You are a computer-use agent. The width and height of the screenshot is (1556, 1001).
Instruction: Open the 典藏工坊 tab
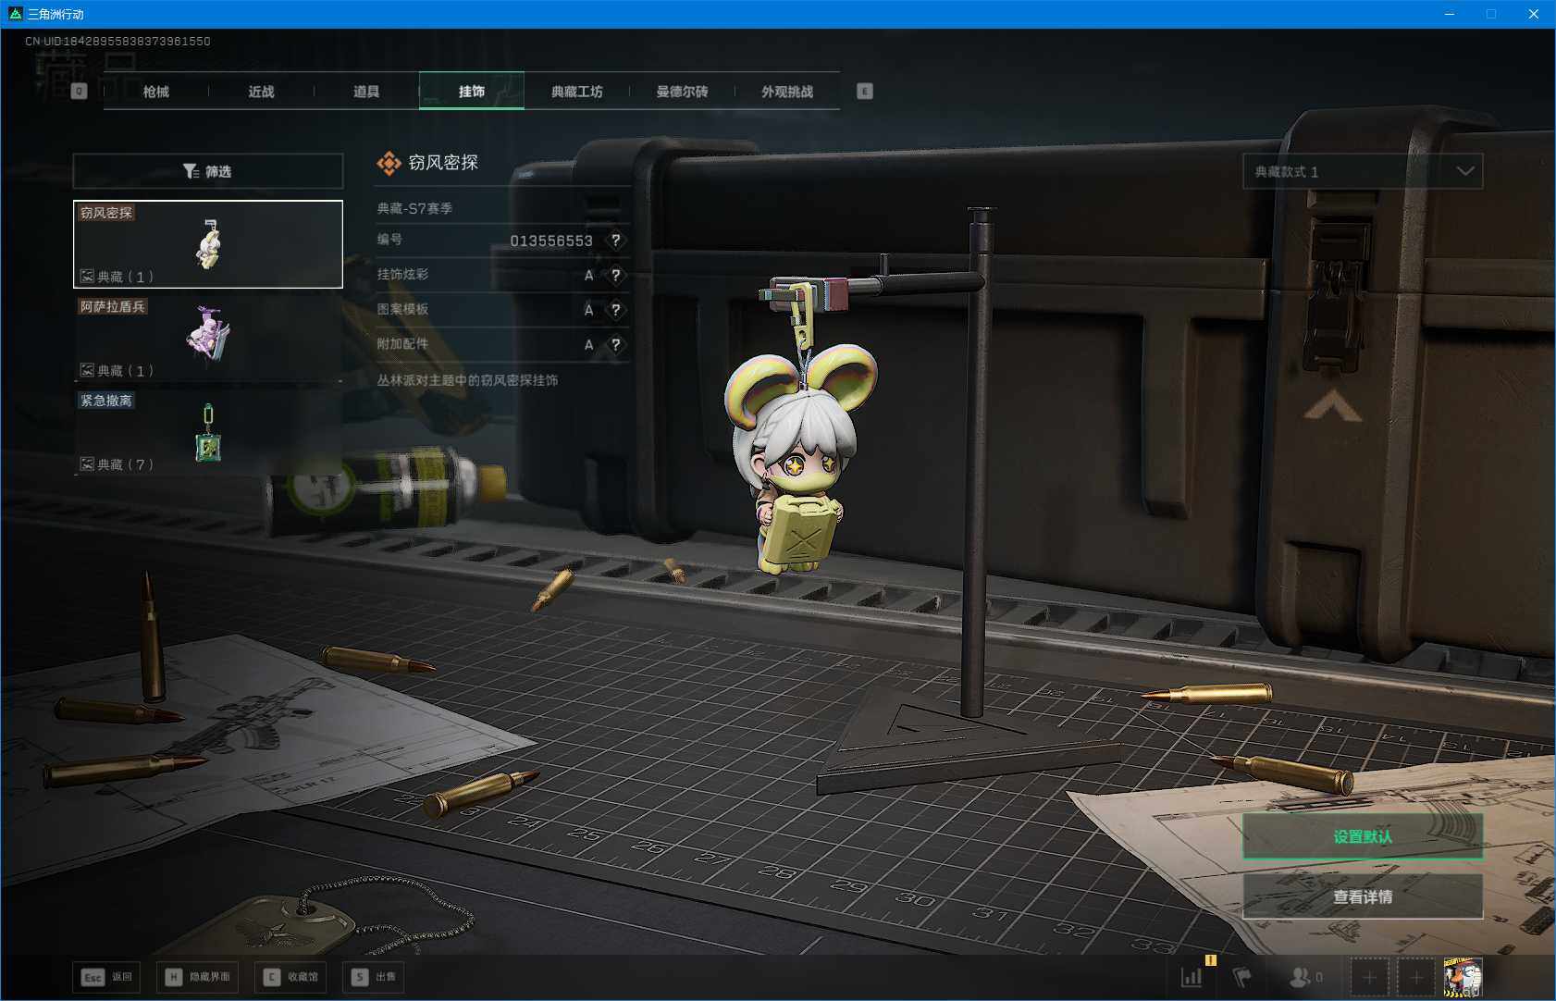(576, 92)
